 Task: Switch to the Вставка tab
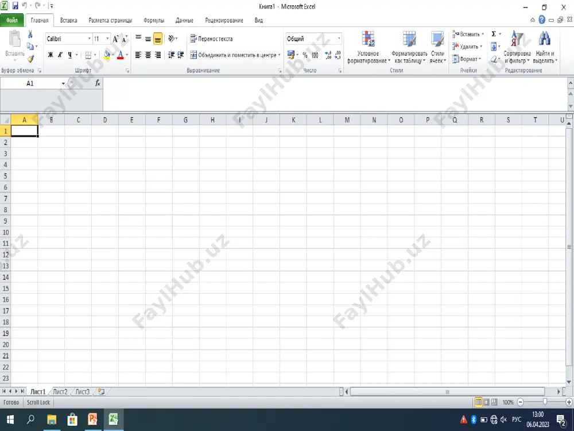pyautogui.click(x=68, y=20)
